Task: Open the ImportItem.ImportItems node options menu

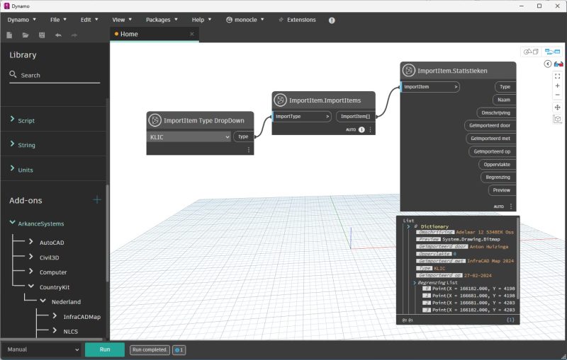Action: click(370, 129)
